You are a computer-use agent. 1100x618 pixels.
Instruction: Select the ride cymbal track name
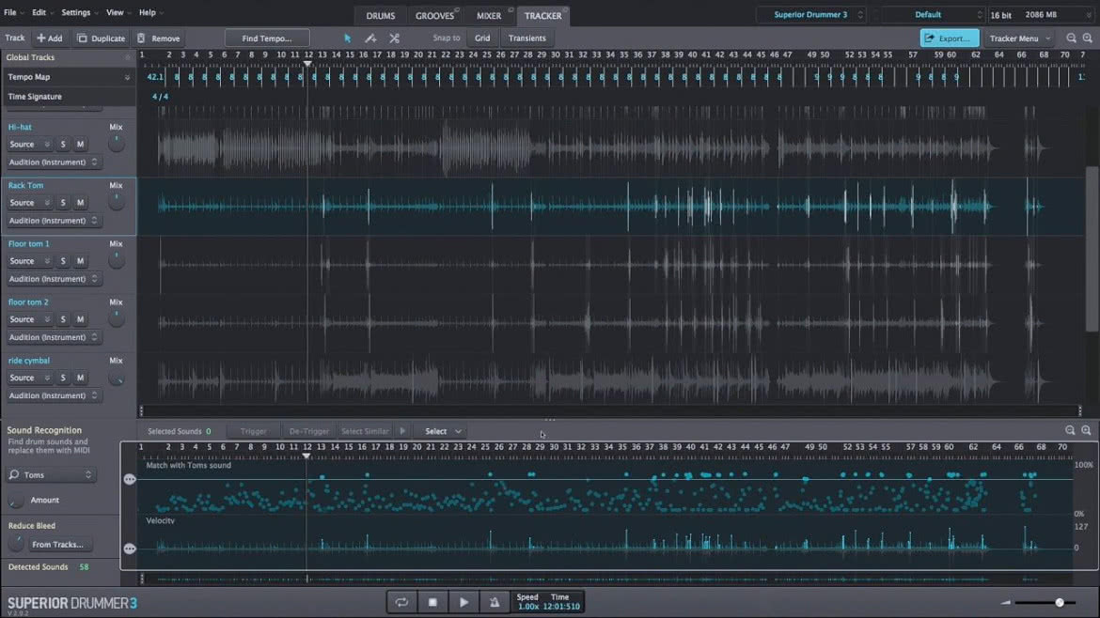click(x=29, y=361)
